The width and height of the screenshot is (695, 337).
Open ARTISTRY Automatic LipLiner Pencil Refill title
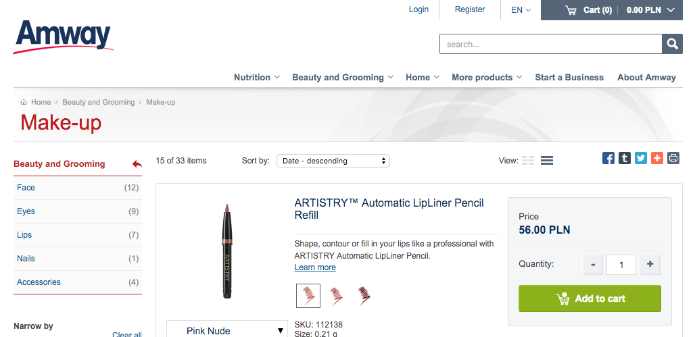coord(389,209)
